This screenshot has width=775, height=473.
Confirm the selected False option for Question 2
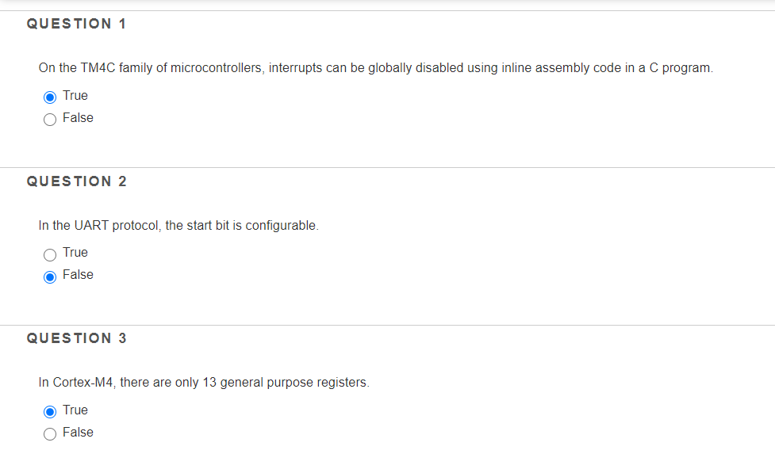pyautogui.click(x=49, y=275)
